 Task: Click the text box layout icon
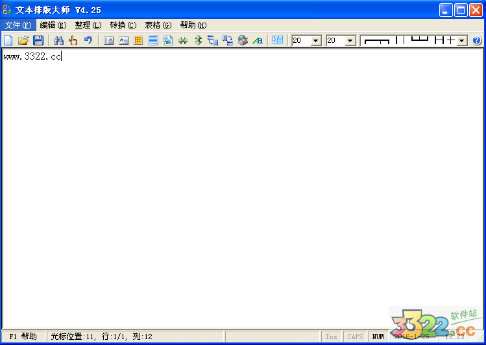pyautogui.click(x=123, y=40)
